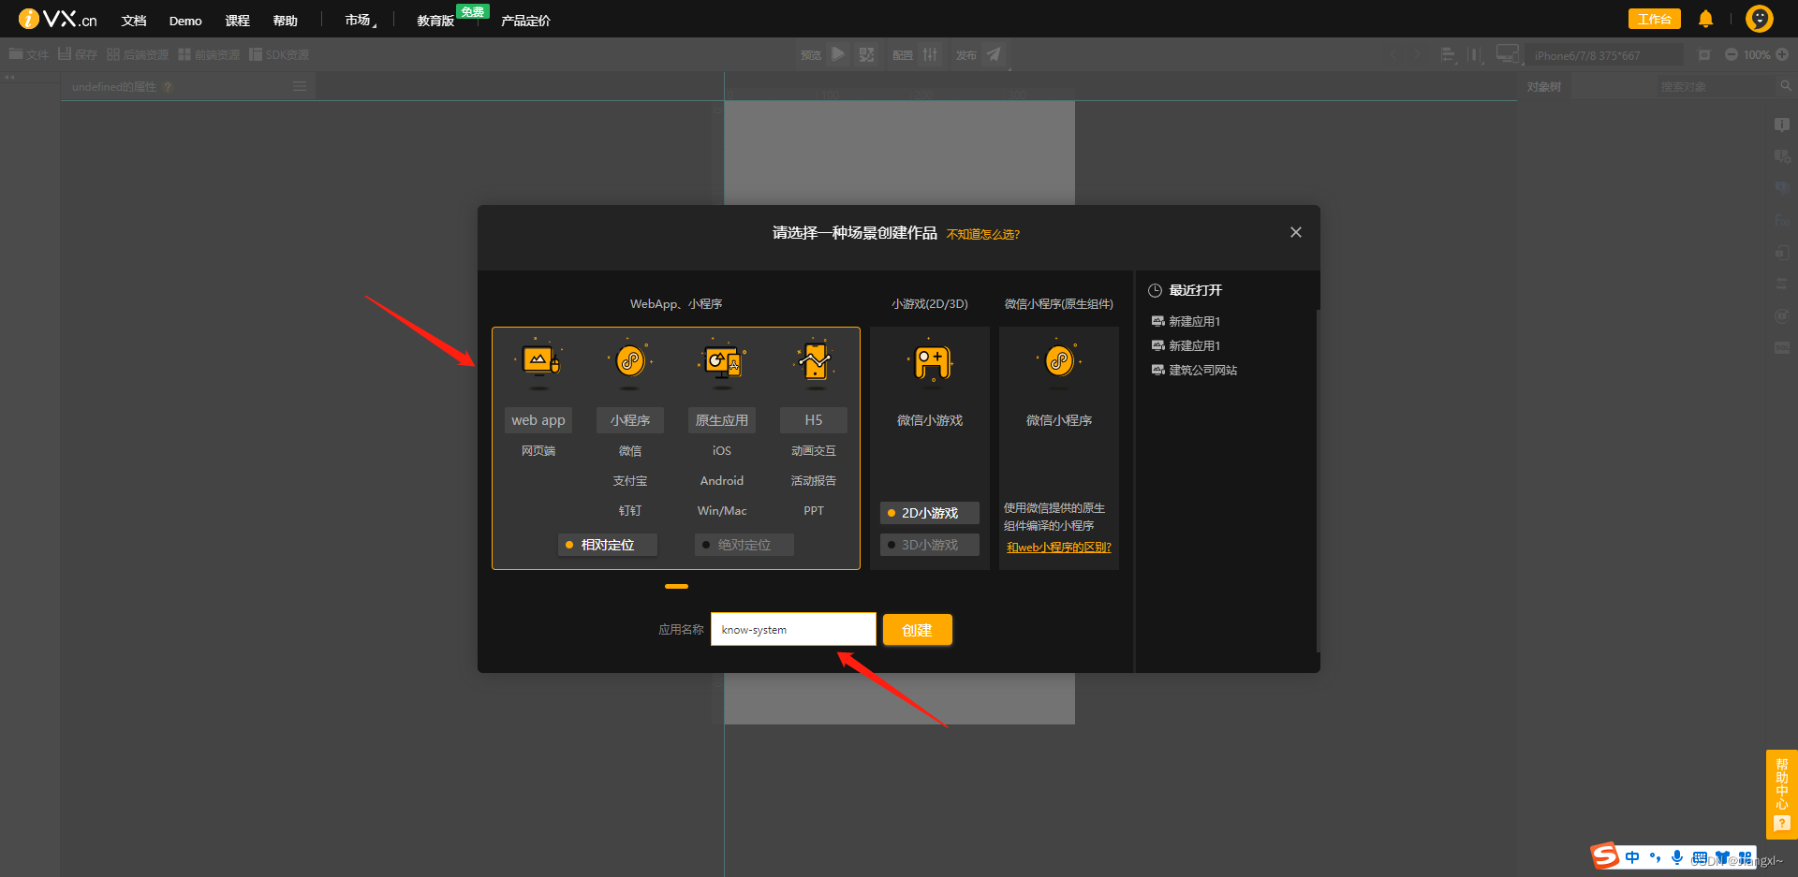The height and width of the screenshot is (877, 1798).
Task: Click the 发布 publish paper-plane icon
Action: coord(994,54)
